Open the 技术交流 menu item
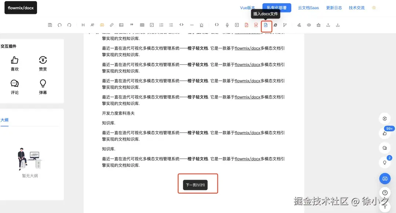 (356, 7)
